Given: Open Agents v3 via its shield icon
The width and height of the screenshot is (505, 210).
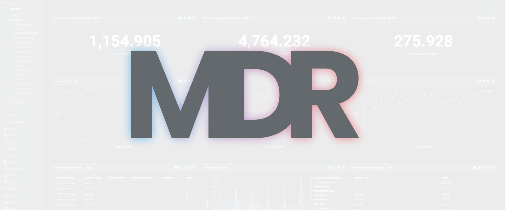Looking at the screenshot, I should coord(5,189).
